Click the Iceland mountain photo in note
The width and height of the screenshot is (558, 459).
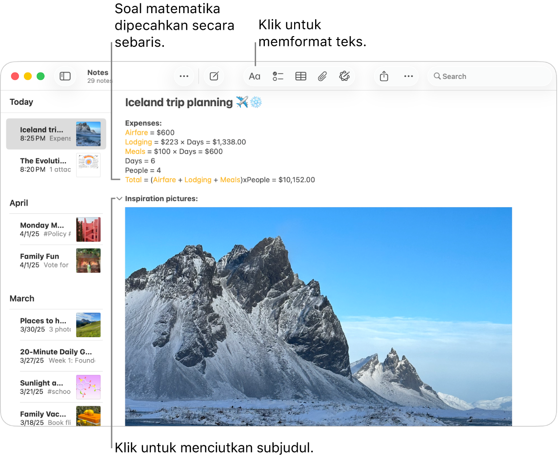[319, 316]
